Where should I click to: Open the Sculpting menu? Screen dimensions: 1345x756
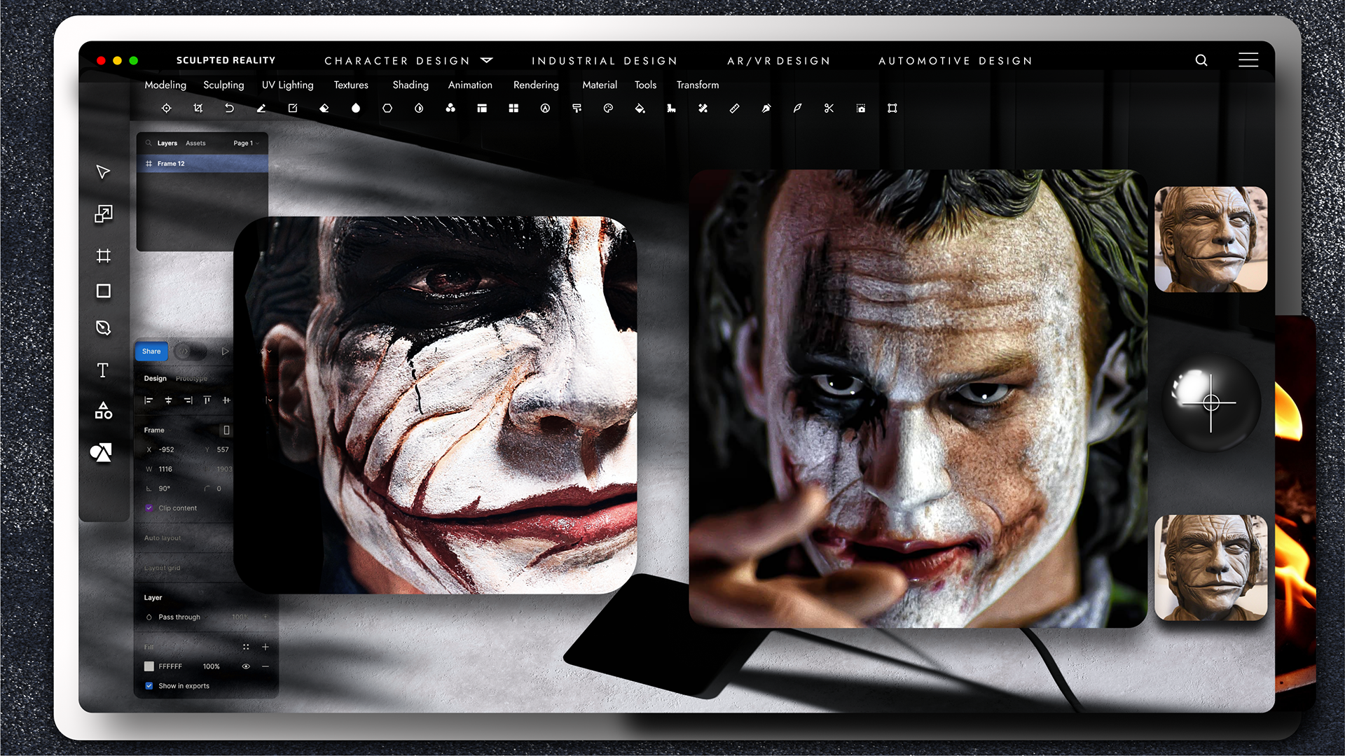click(x=223, y=85)
